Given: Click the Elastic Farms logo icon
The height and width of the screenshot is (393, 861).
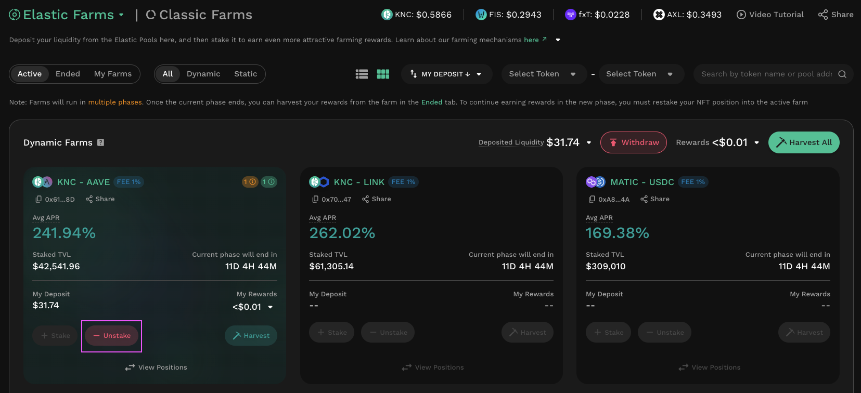Looking at the screenshot, I should click(x=15, y=15).
